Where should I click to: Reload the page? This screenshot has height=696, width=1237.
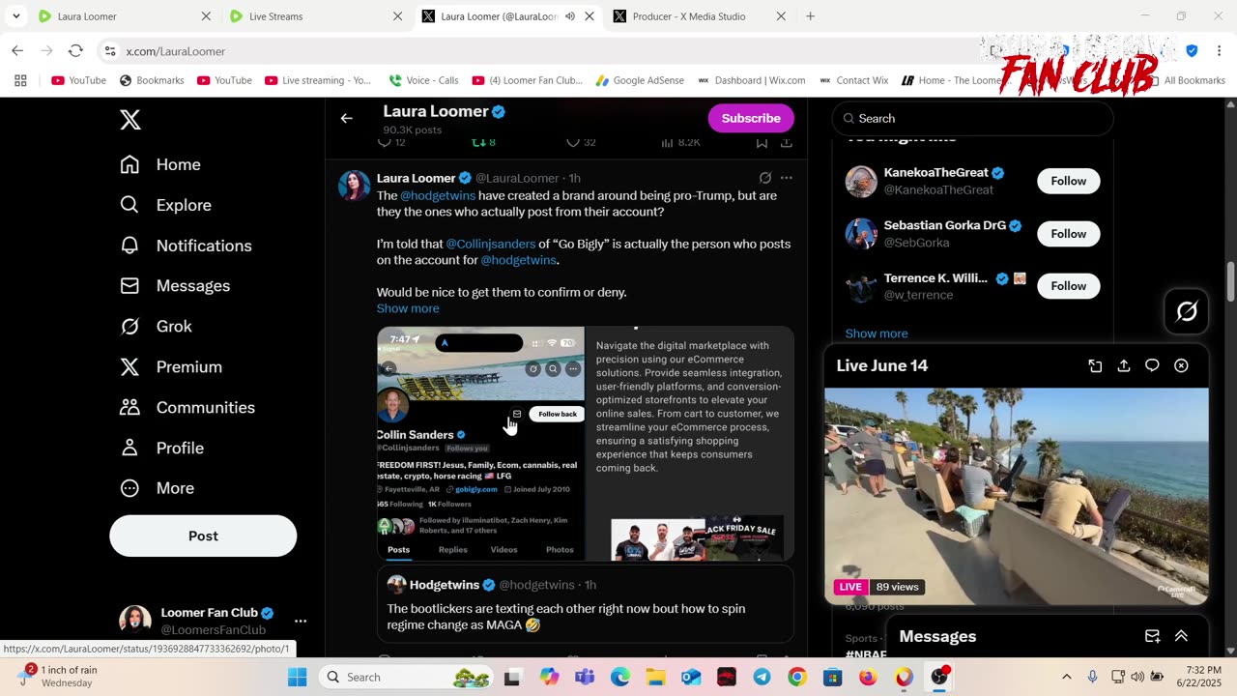pos(75,50)
